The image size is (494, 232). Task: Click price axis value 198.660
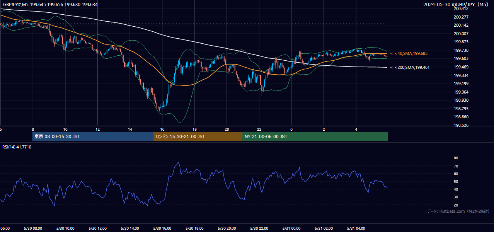461,117
